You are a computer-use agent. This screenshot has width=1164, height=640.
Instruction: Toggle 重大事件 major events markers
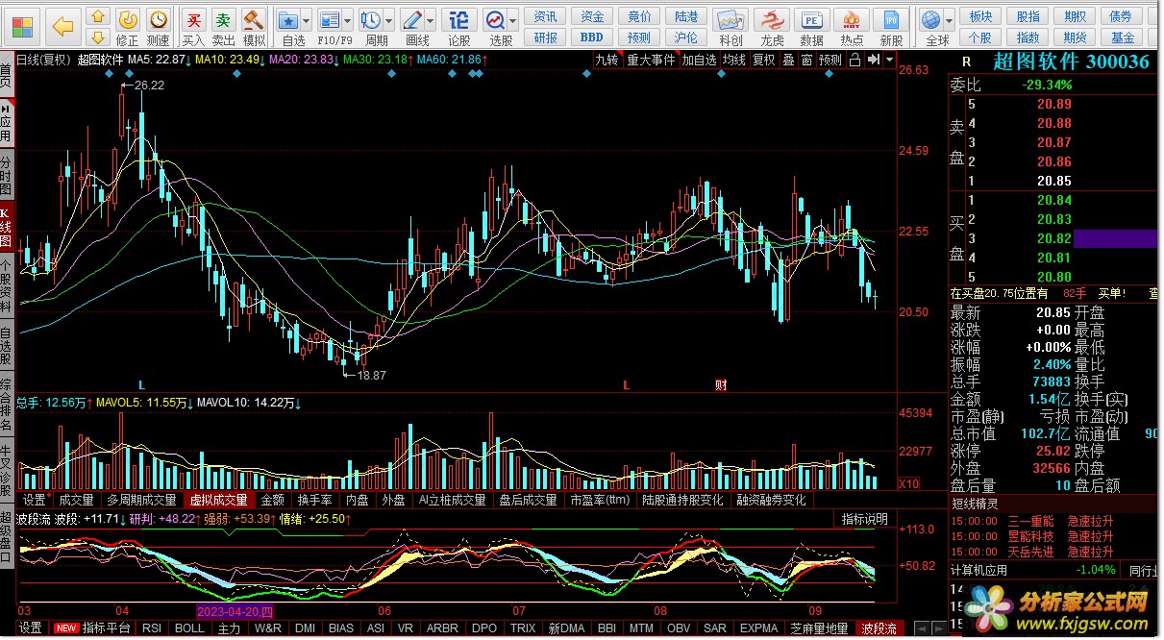click(x=652, y=60)
